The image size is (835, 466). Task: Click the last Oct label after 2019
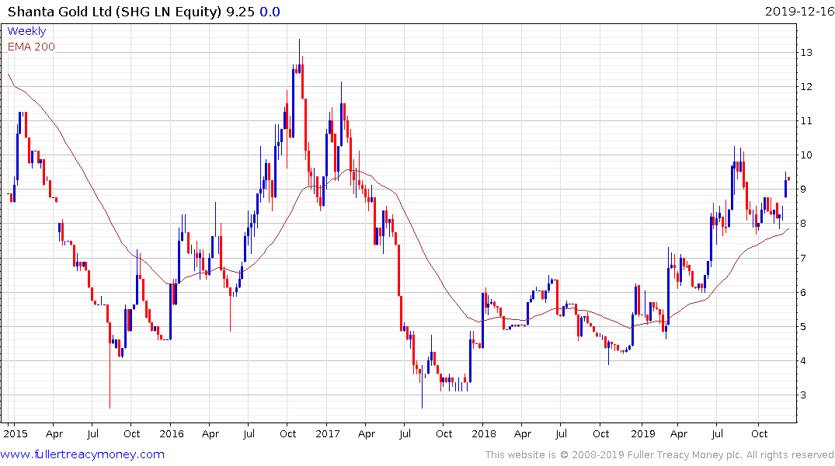click(x=759, y=433)
